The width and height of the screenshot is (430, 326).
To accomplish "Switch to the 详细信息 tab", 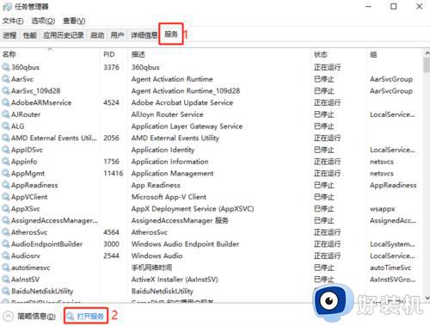I will [x=144, y=35].
